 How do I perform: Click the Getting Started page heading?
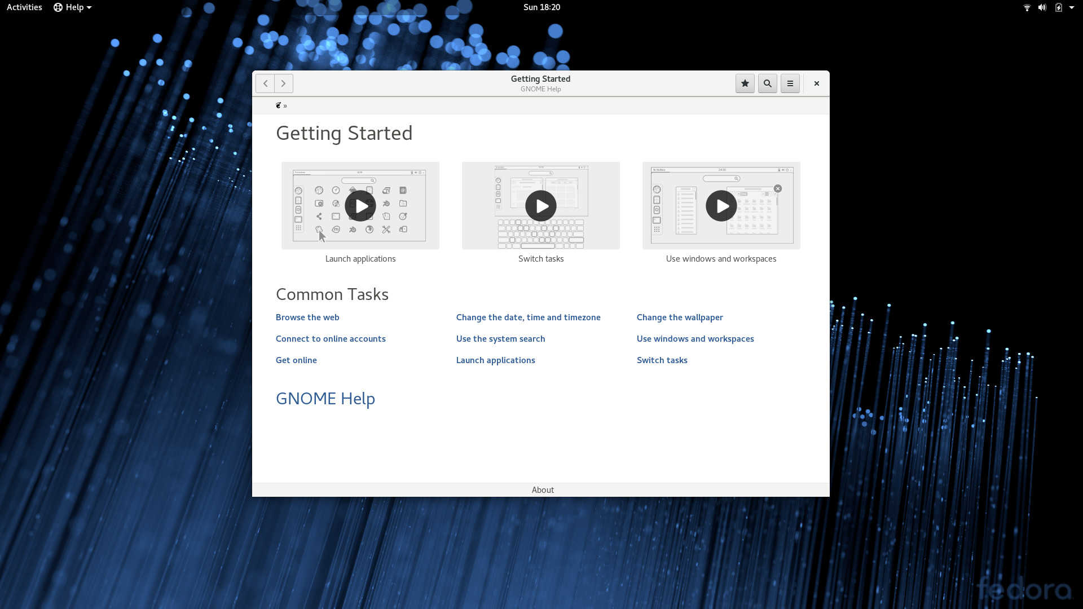pyautogui.click(x=344, y=133)
